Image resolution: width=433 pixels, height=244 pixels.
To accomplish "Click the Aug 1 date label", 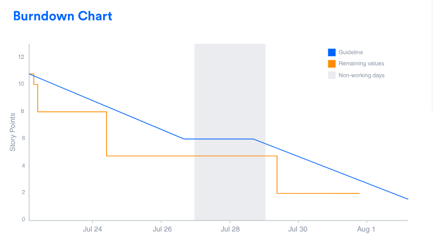I will pyautogui.click(x=366, y=229).
